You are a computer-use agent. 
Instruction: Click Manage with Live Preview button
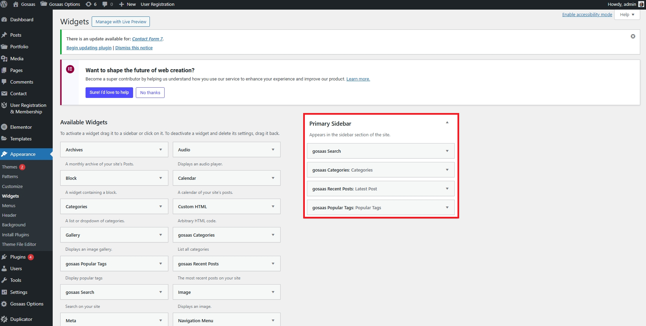121,22
